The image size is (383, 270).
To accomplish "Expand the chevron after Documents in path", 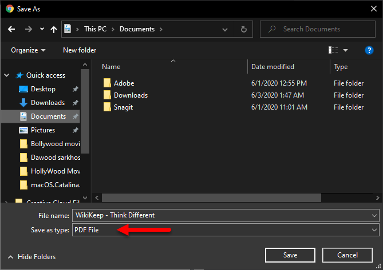I will [x=161, y=29].
